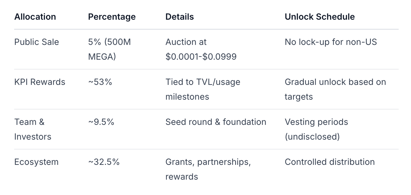Click the Controlled distribution cell
411x195 pixels.
pos(330,162)
